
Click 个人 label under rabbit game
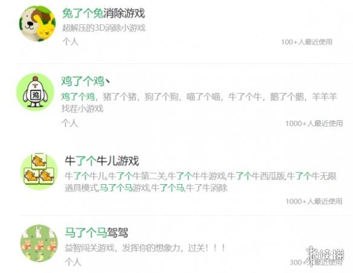(x=71, y=42)
